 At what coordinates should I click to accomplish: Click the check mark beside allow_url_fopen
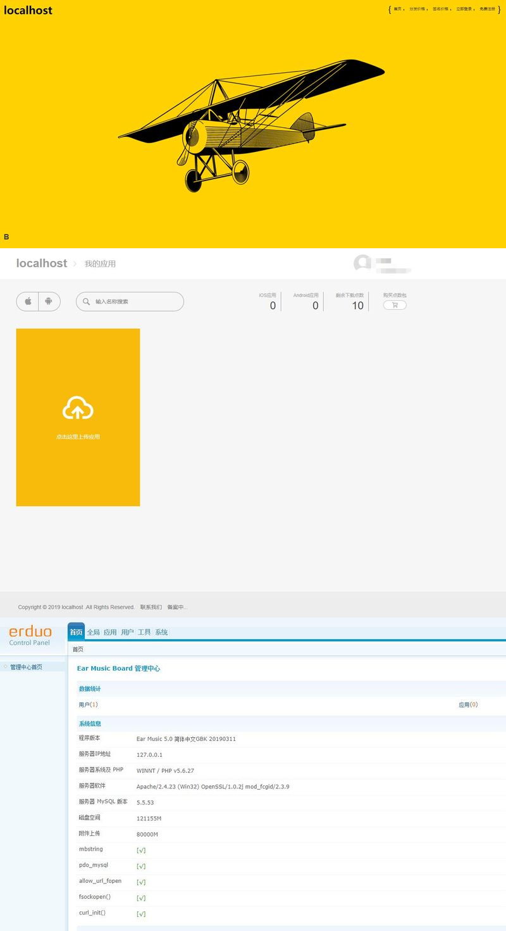tap(141, 882)
